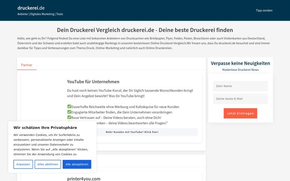
Task: Submit with the Jetzt Eintragen button
Action: (x=240, y=113)
